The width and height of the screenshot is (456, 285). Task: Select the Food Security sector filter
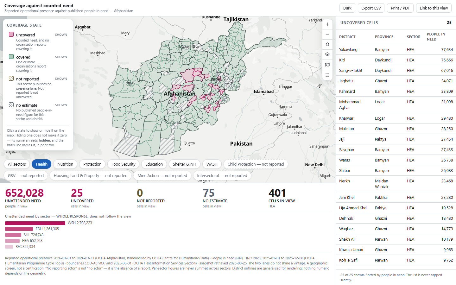click(x=123, y=164)
